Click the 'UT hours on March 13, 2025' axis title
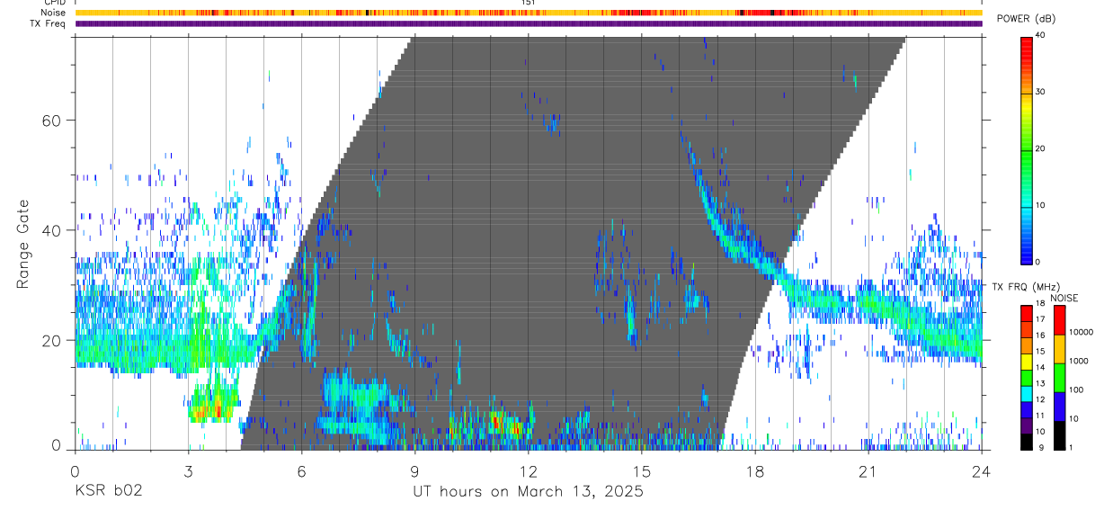Screen dimensions: 1104x510 coord(528,492)
